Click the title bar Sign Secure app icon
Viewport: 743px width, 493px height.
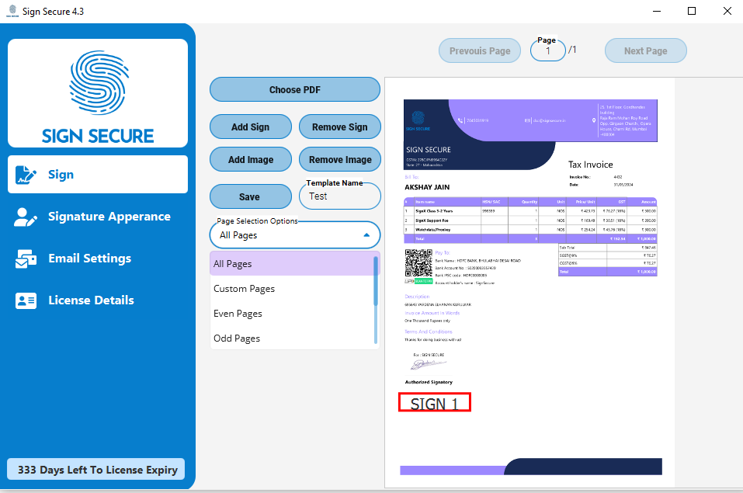click(x=12, y=11)
